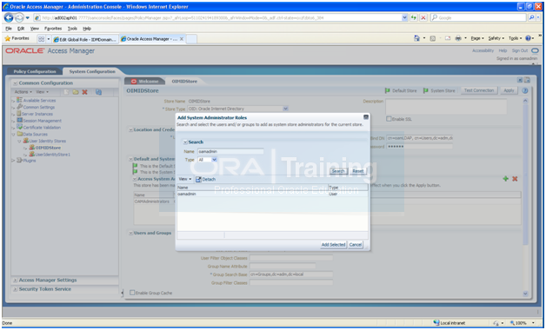Click the open folder icon in Common Configuration toolbar

click(x=76, y=92)
